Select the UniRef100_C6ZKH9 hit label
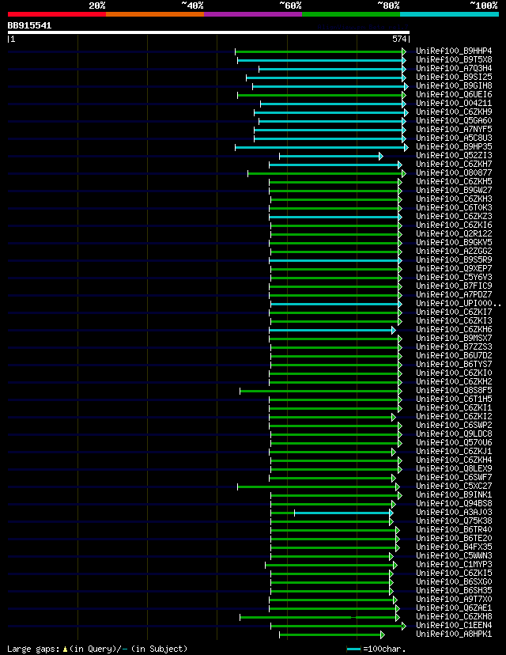Image resolution: width=506 pixels, height=655 pixels. coord(454,112)
